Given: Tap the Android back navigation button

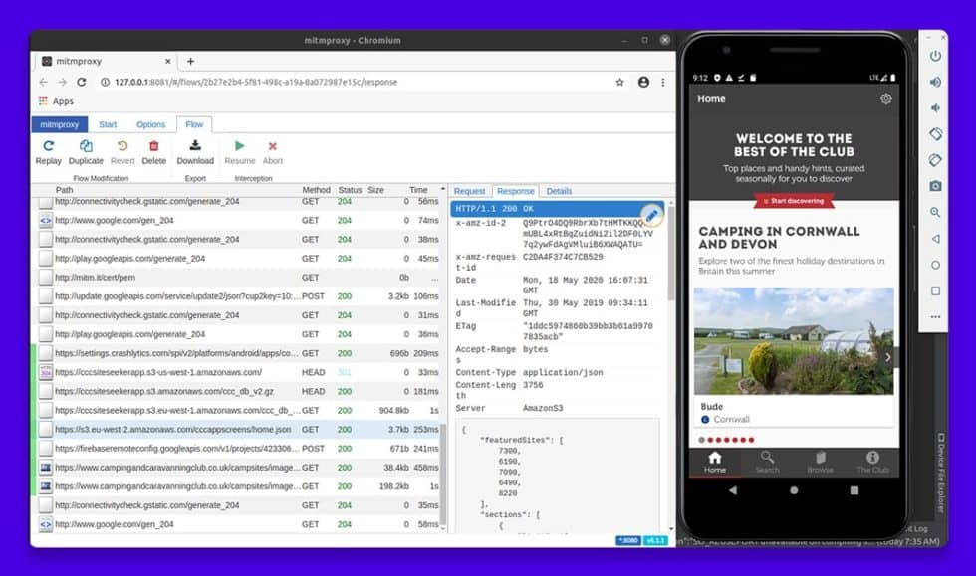Looking at the screenshot, I should [x=733, y=490].
